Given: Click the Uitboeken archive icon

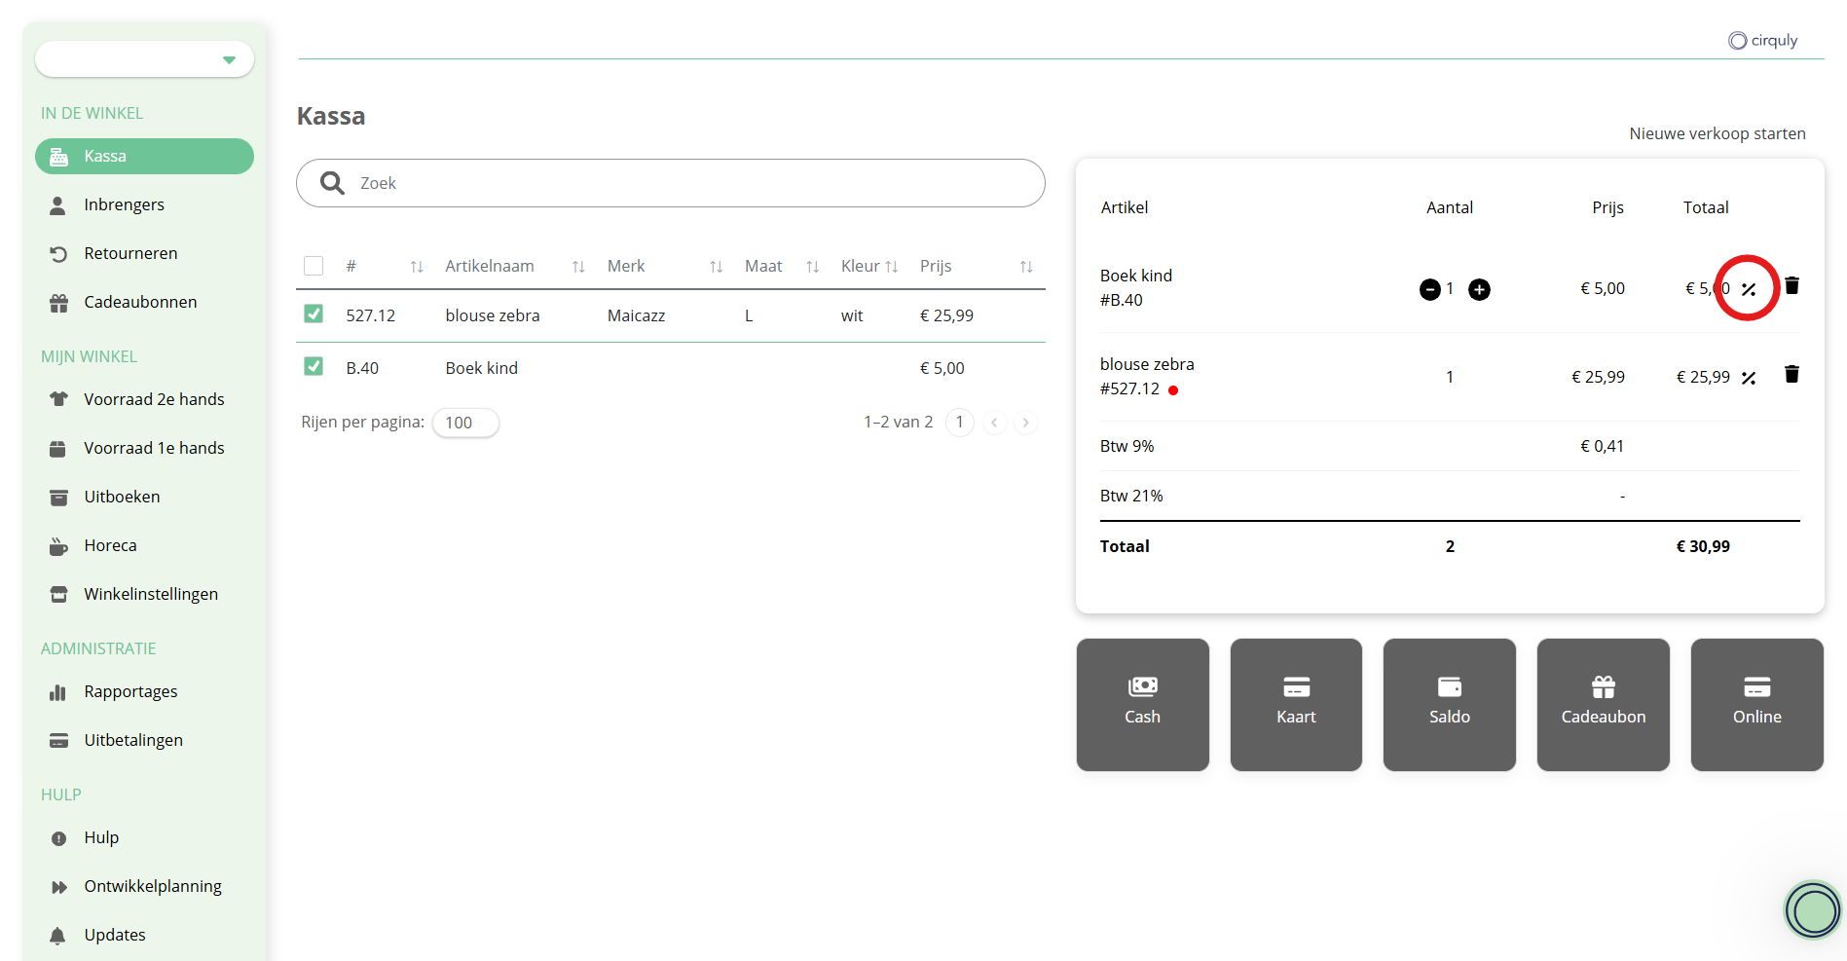Looking at the screenshot, I should coord(58,498).
